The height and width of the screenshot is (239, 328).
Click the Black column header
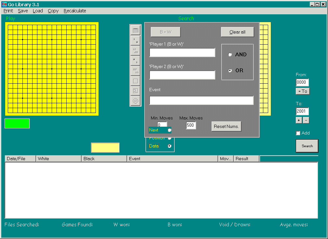(x=104, y=159)
